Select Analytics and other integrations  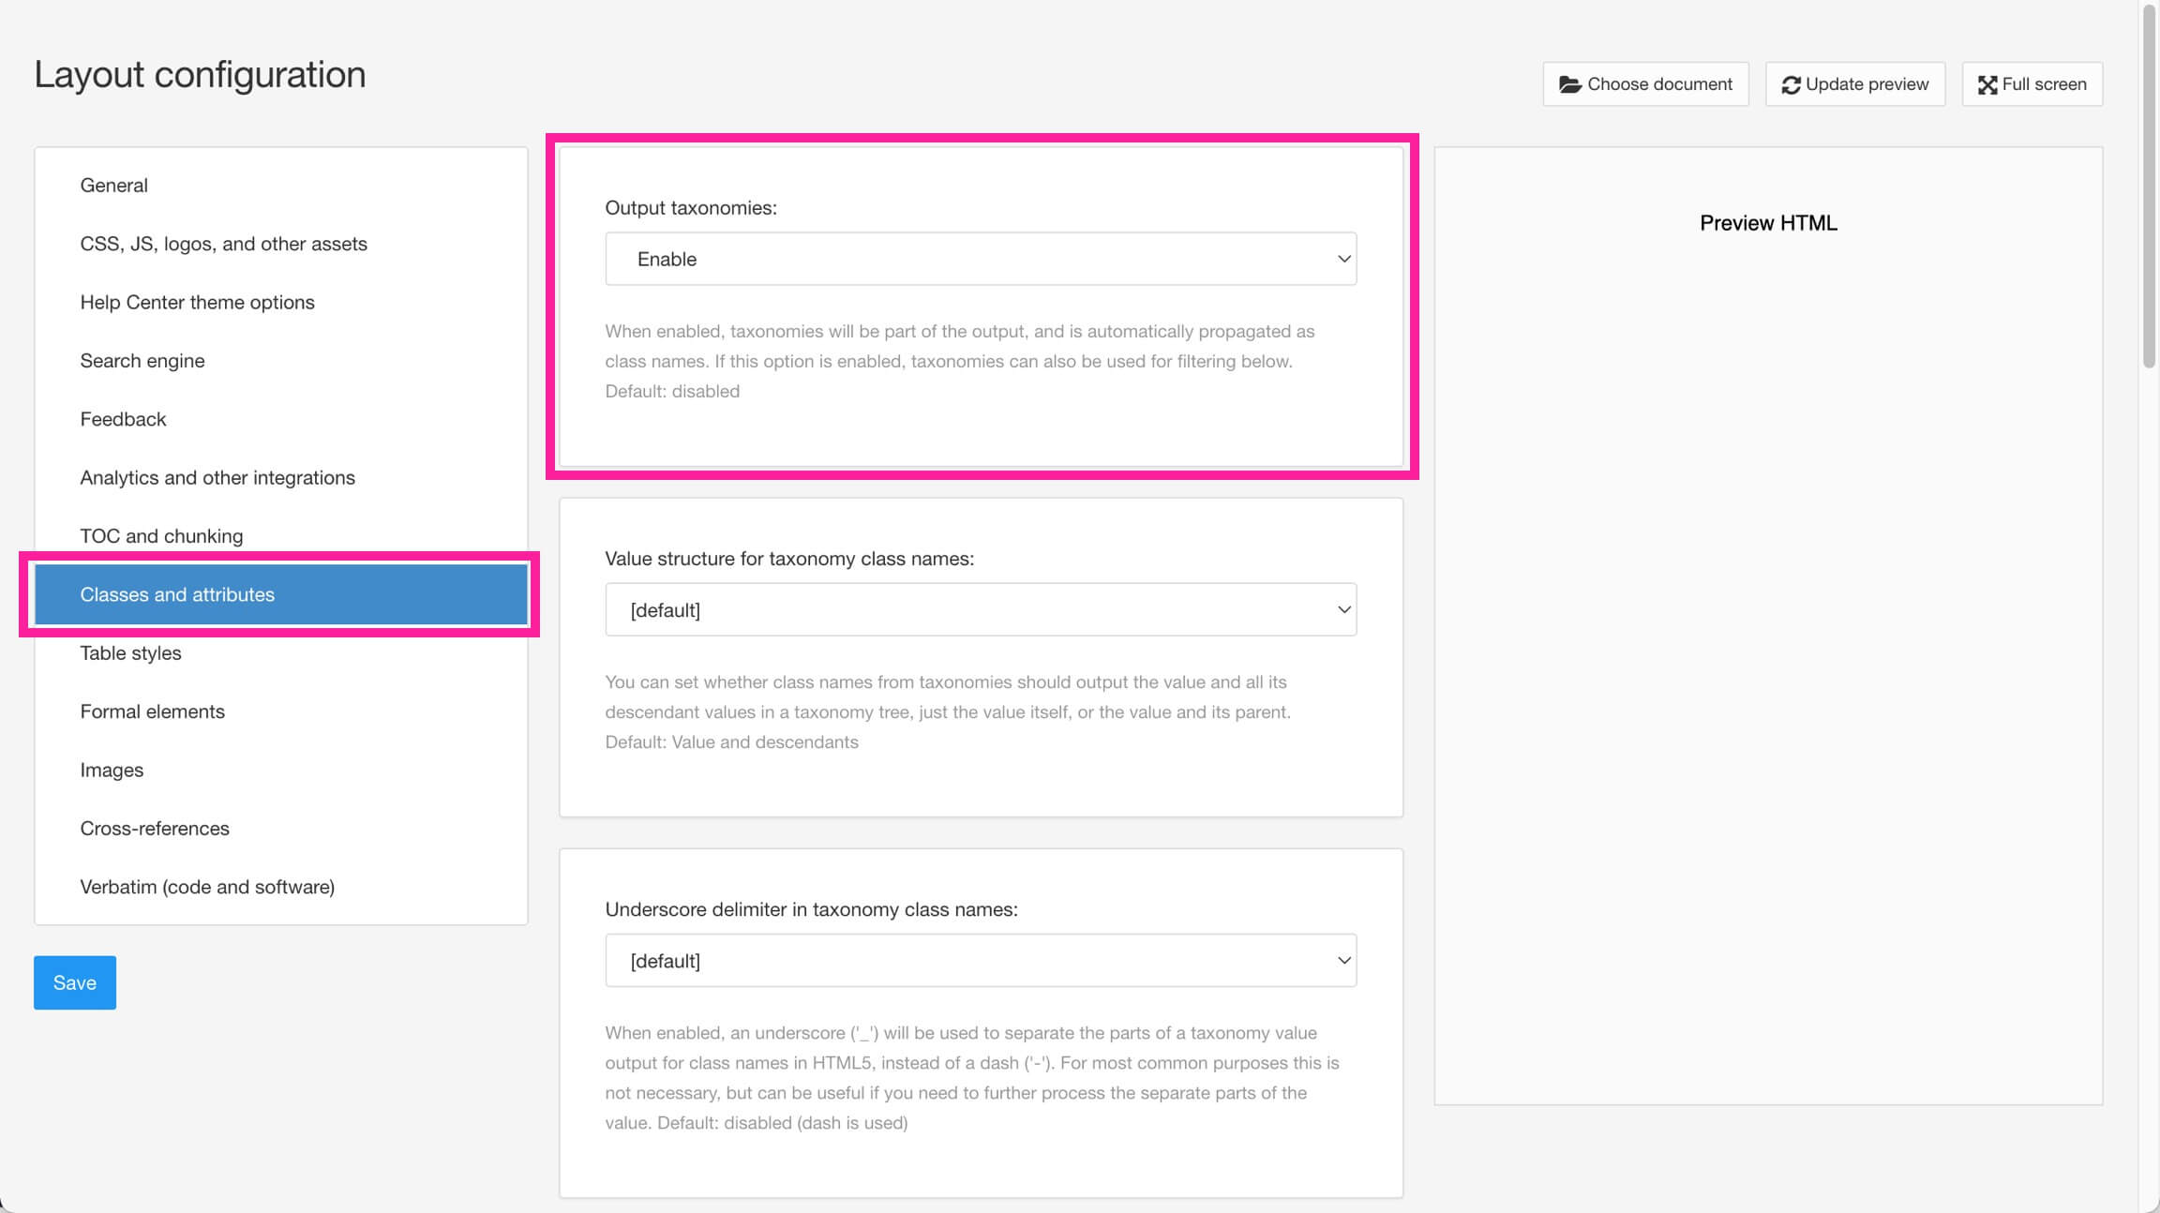[x=217, y=477]
